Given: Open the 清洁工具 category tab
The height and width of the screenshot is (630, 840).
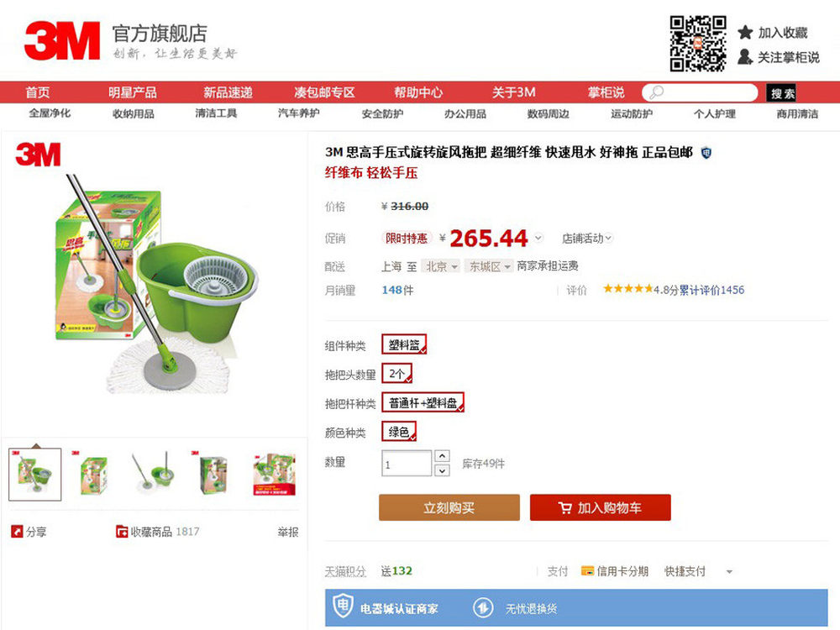Looking at the screenshot, I should pyautogui.click(x=216, y=113).
